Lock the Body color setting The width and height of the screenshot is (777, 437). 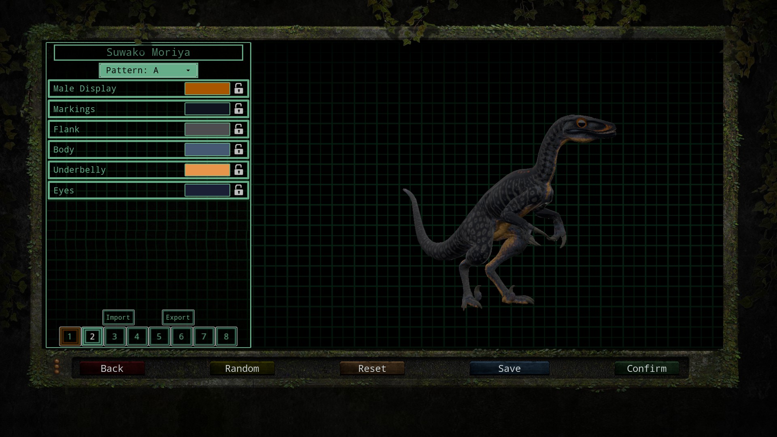tap(239, 149)
